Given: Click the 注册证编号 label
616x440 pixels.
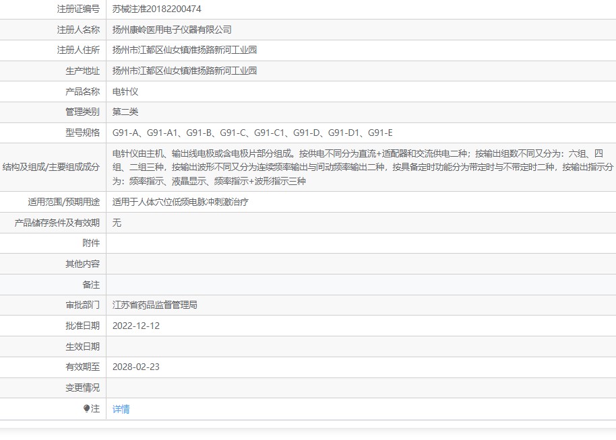Looking at the screenshot, I should tap(78, 9).
